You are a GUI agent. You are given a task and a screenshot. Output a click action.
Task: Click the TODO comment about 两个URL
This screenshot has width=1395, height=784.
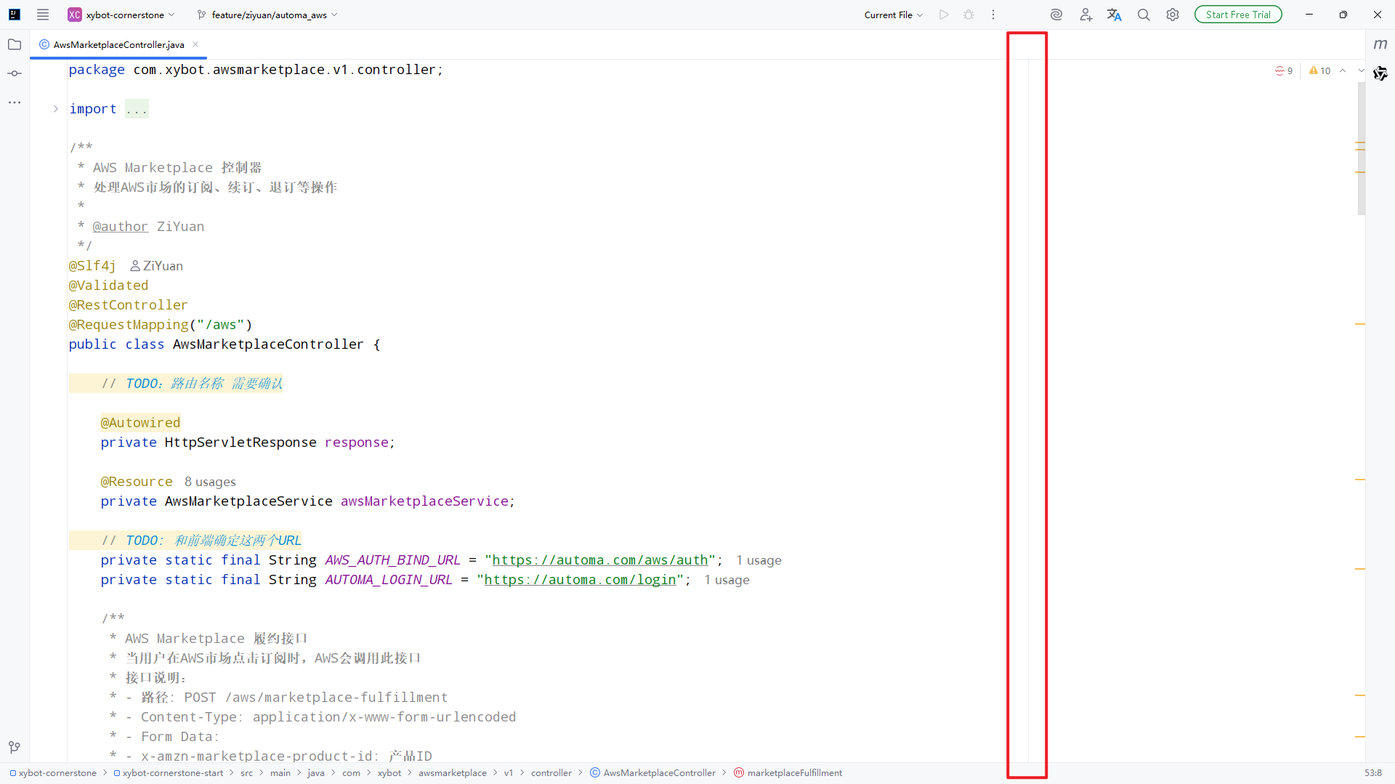tap(201, 541)
